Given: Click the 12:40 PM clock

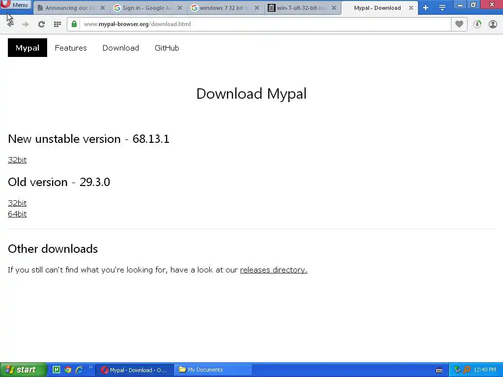Looking at the screenshot, I should (x=485, y=370).
